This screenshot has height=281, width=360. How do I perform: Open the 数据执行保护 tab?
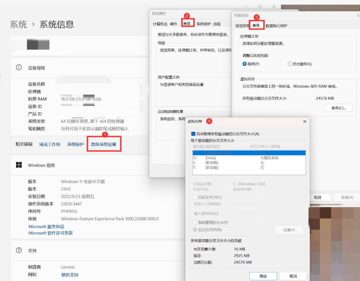pyautogui.click(x=276, y=26)
